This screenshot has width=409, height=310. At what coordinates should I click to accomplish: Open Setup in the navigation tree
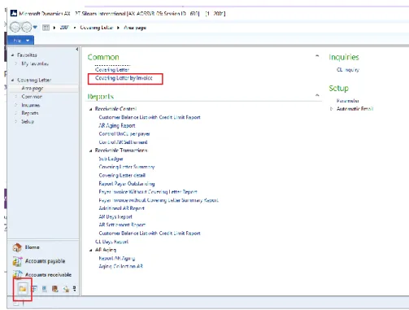tap(28, 121)
